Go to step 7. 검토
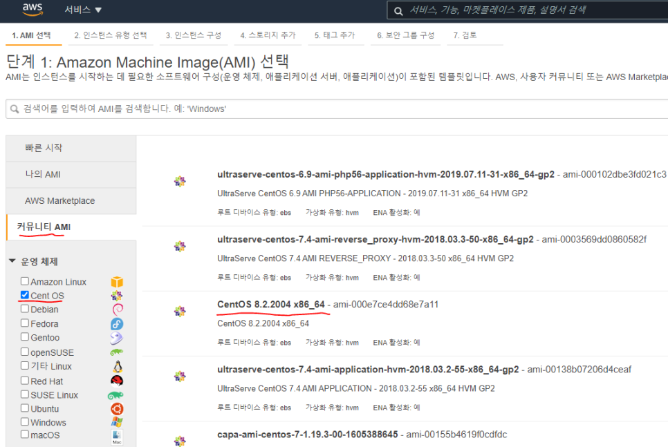668x447 pixels. (x=465, y=35)
